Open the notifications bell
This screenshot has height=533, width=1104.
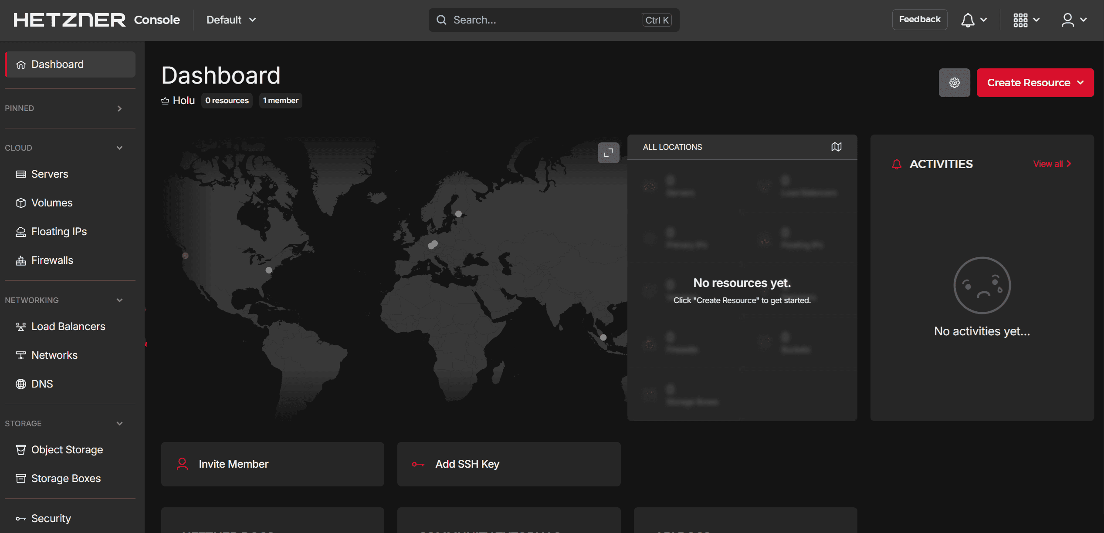point(968,20)
